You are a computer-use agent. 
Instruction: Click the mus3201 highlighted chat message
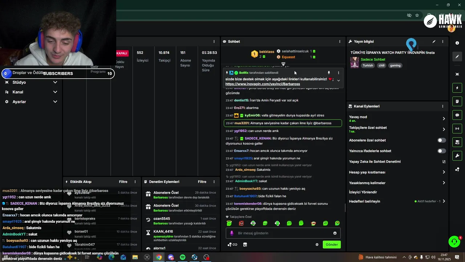(283, 123)
